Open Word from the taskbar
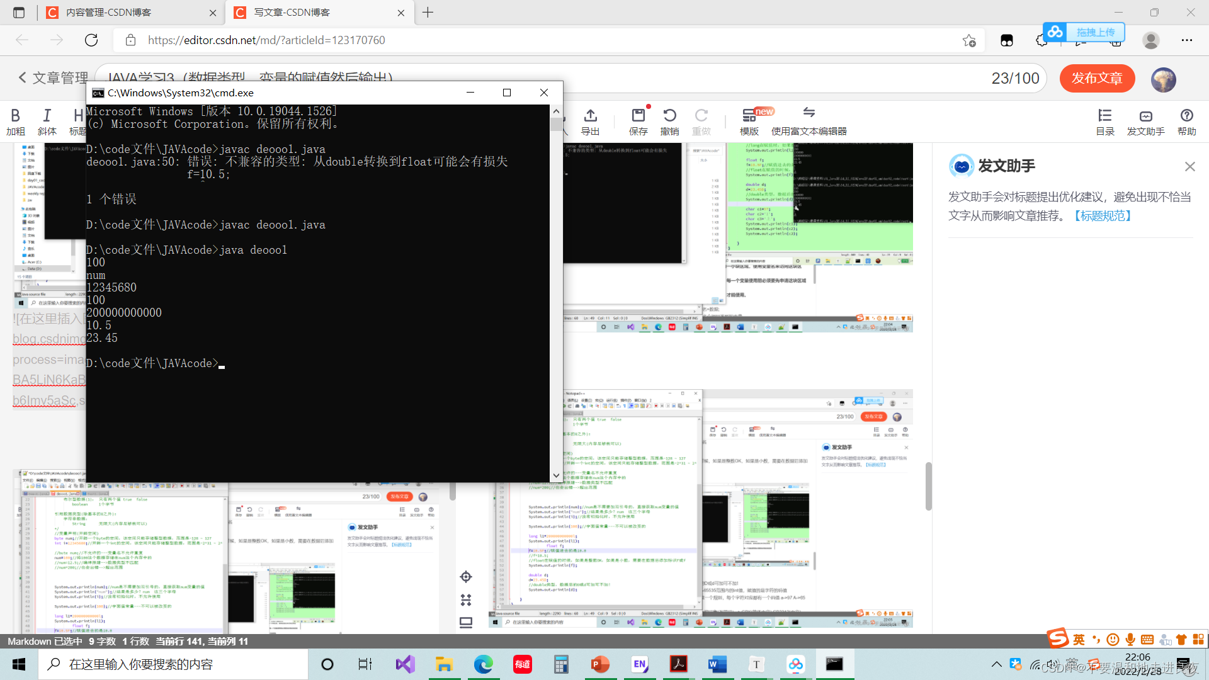Image resolution: width=1209 pixels, height=680 pixels. (717, 664)
